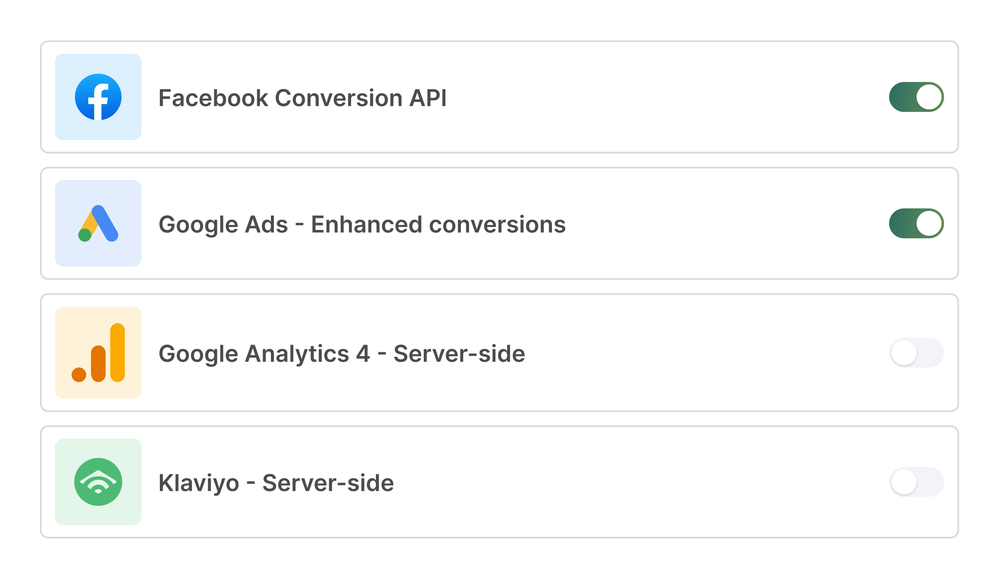This screenshot has height=578, width=999.
Task: Click white knob on Klaviyo toggle
Action: [x=904, y=482]
